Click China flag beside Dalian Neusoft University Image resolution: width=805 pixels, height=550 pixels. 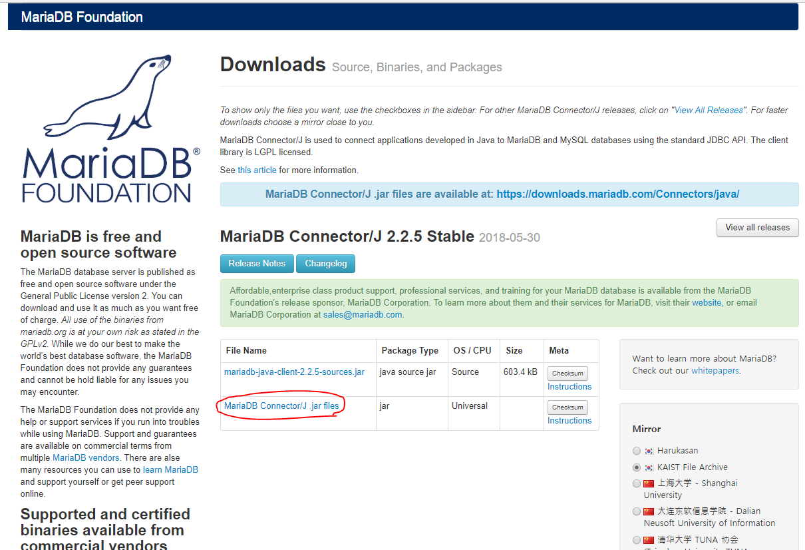click(x=649, y=511)
